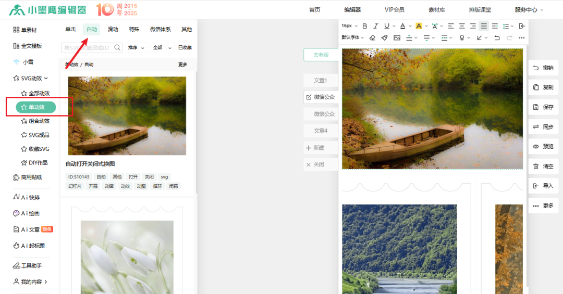Open 素材库 in top navigation
This screenshot has height=294, width=563.
pos(437,10)
